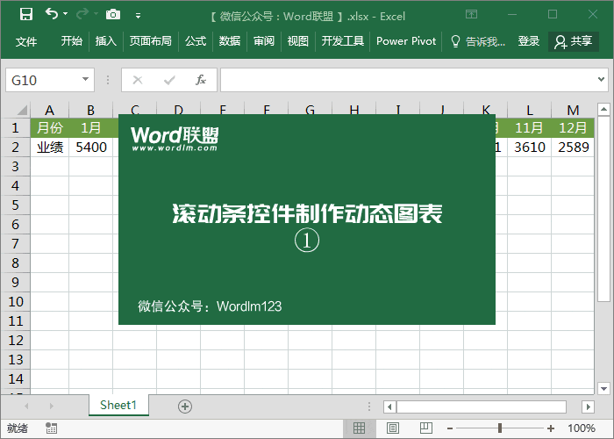
Task: Open Customize Quick Access Toolbar dropdown
Action: [x=138, y=16]
